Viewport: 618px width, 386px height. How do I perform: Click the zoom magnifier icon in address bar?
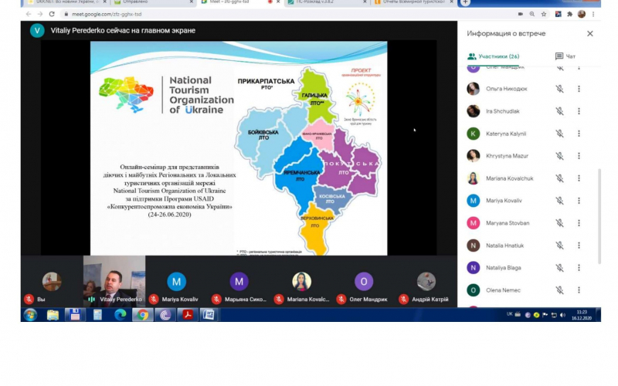pos(532,14)
